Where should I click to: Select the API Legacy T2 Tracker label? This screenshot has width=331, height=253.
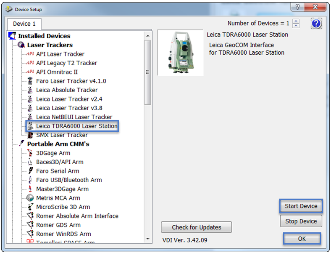pos(66,63)
